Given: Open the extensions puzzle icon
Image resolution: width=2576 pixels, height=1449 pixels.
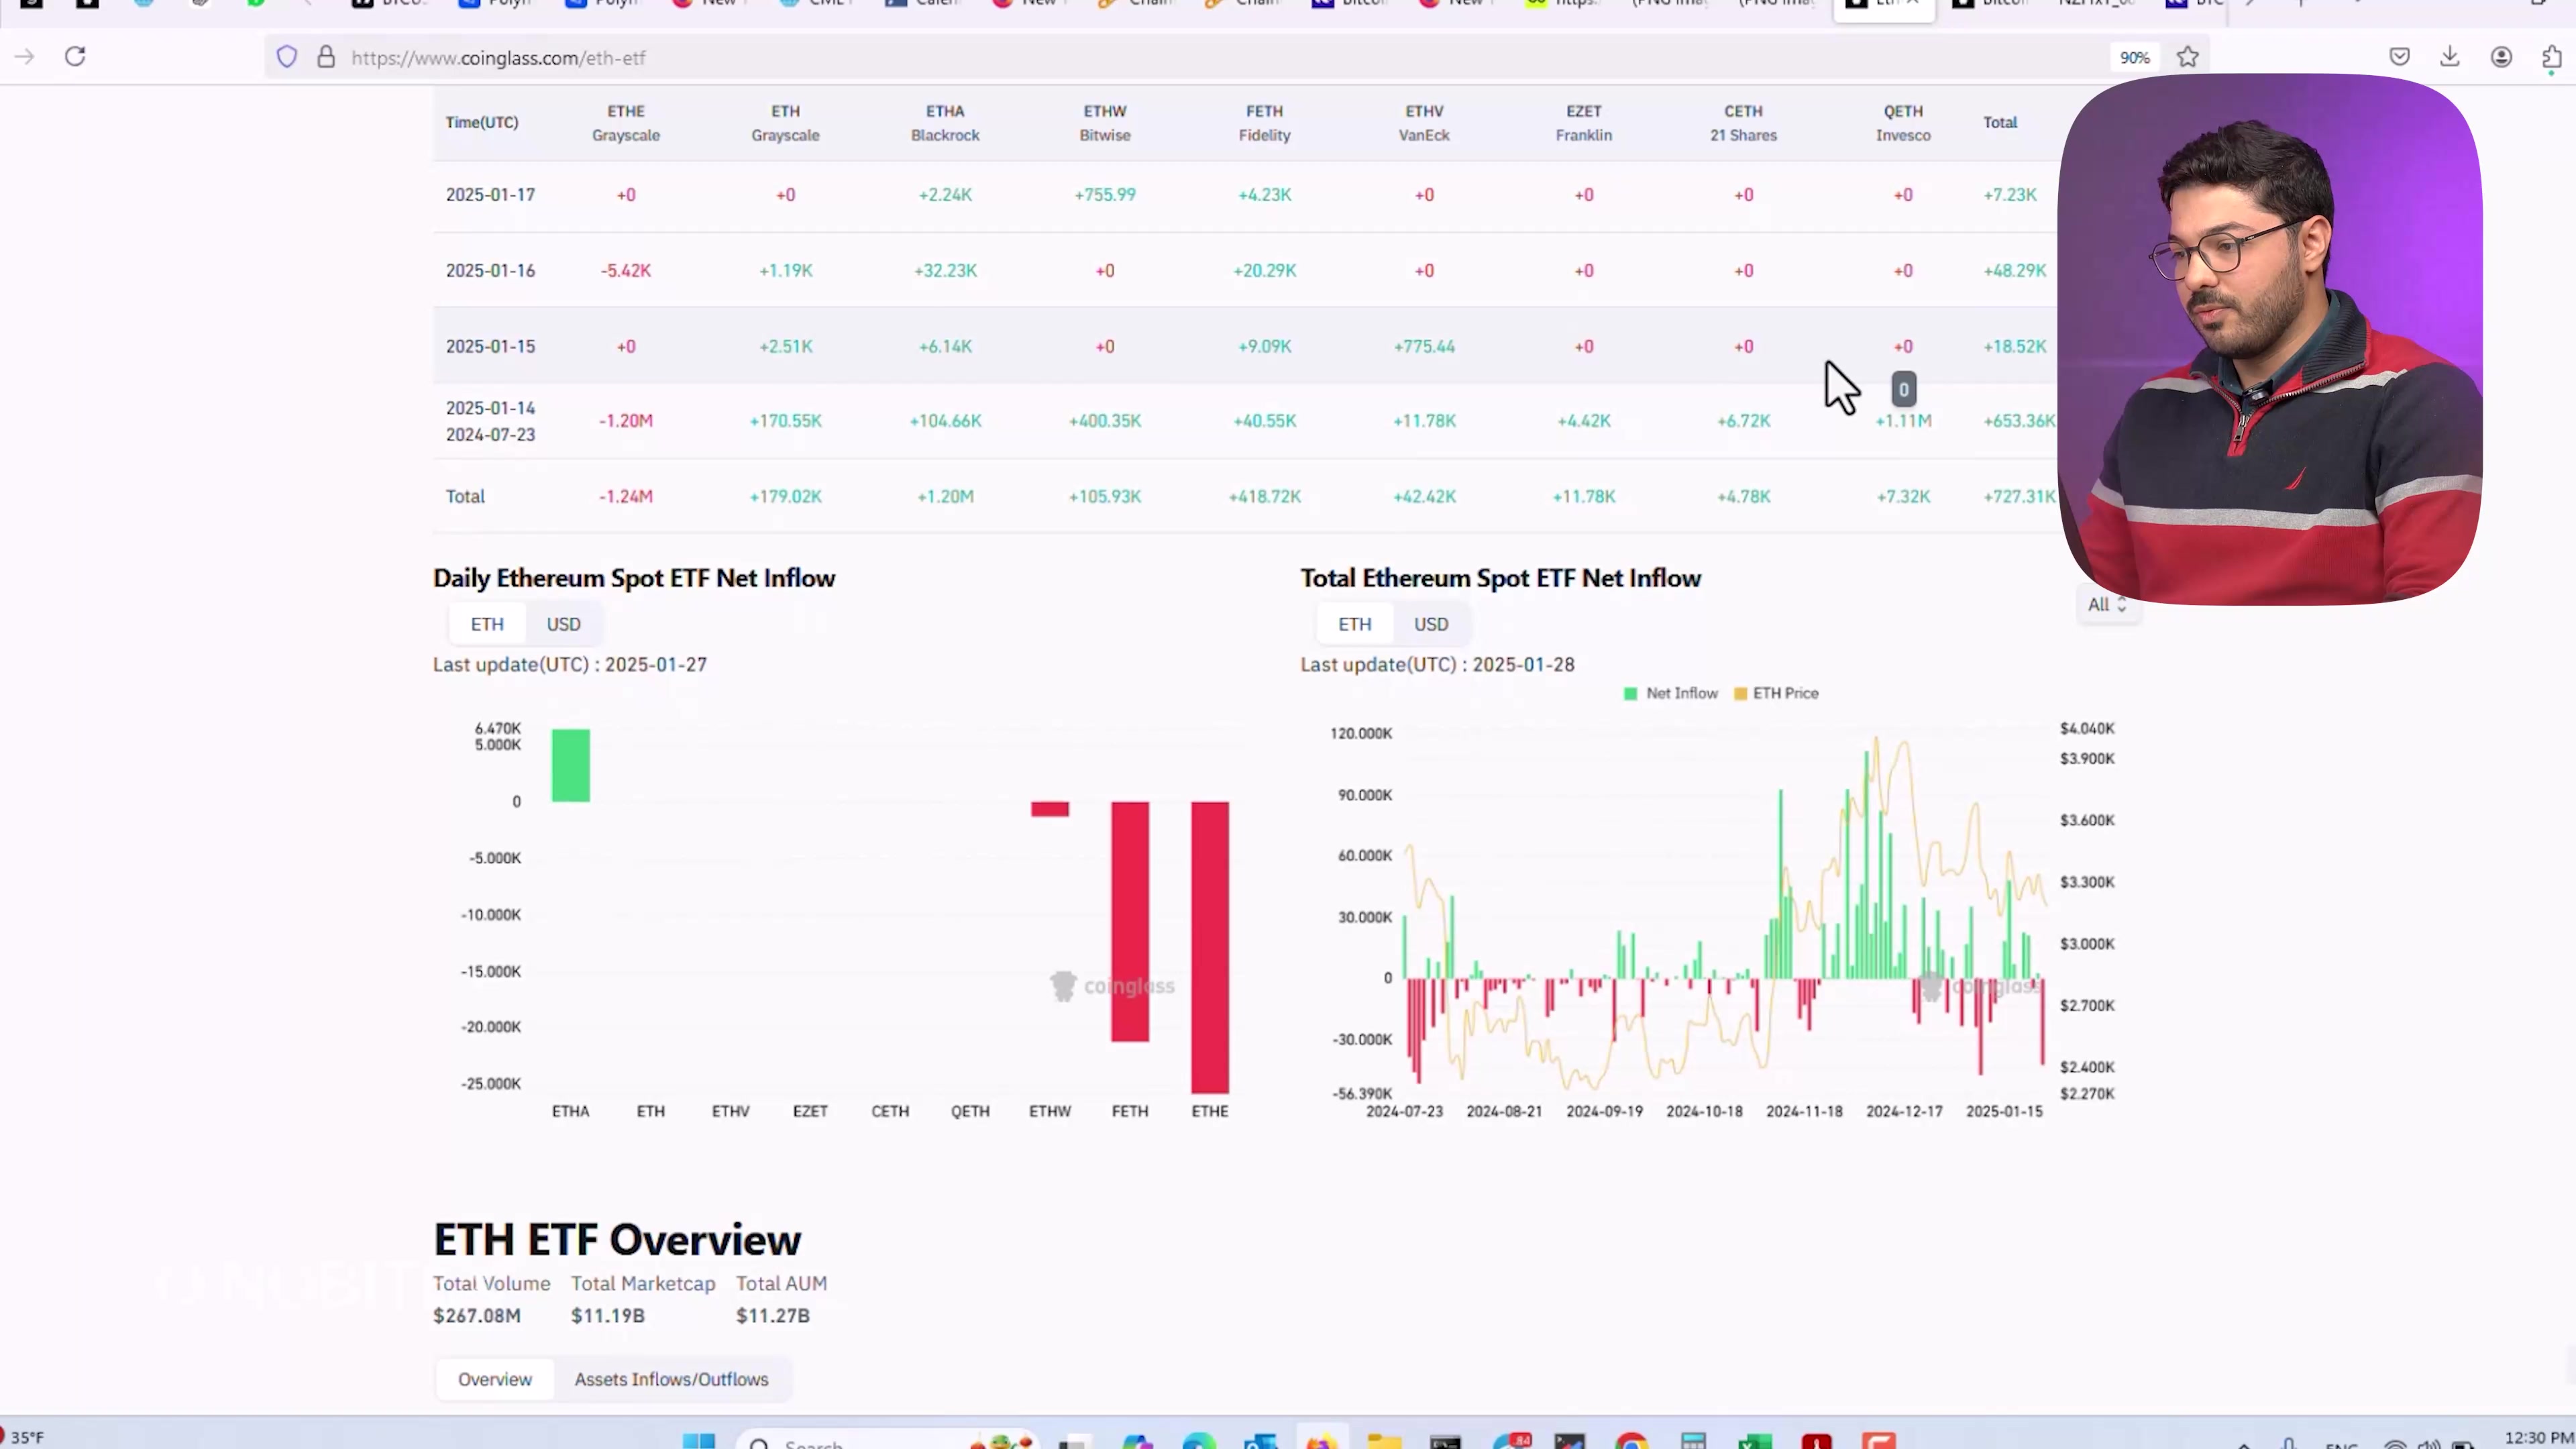Looking at the screenshot, I should click(x=2552, y=57).
